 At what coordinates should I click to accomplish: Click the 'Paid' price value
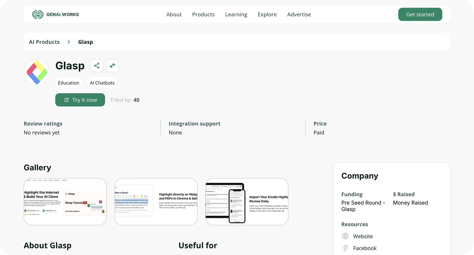tap(319, 132)
